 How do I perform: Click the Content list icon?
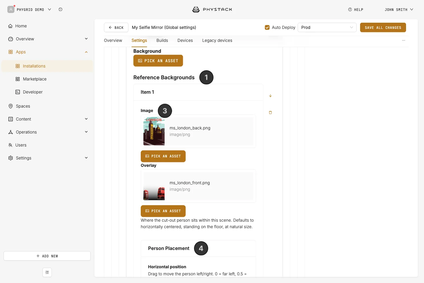pos(11,119)
